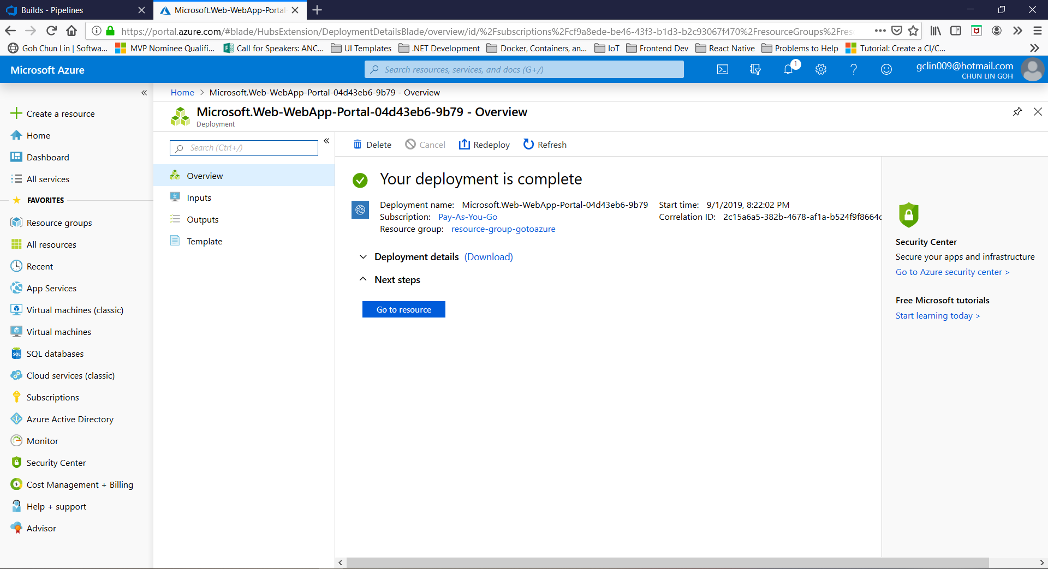Expand the Deployment details section
The image size is (1048, 569).
click(363, 256)
